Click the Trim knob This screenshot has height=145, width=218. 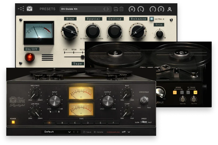tap(160, 34)
